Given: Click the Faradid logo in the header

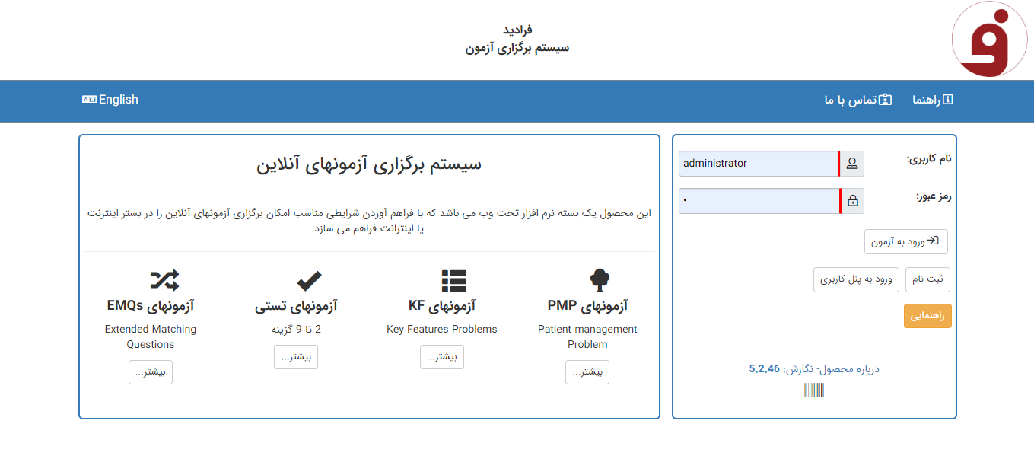Looking at the screenshot, I should (989, 40).
